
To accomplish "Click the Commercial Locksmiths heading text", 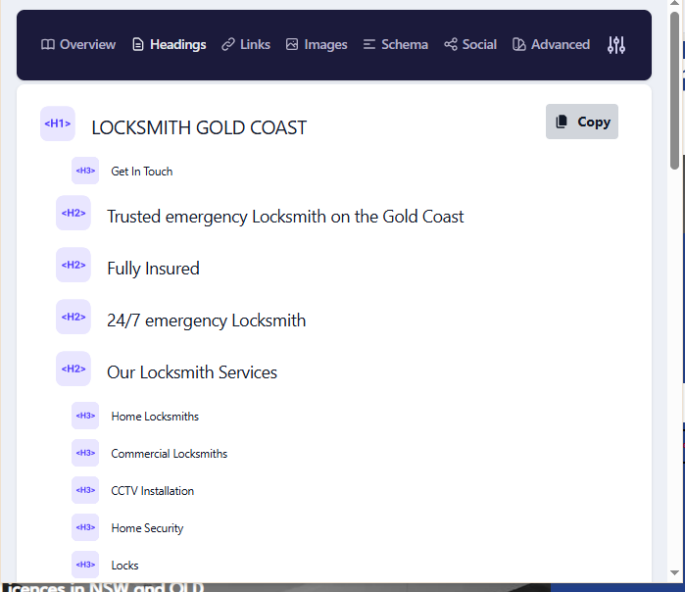I will pos(170,454).
